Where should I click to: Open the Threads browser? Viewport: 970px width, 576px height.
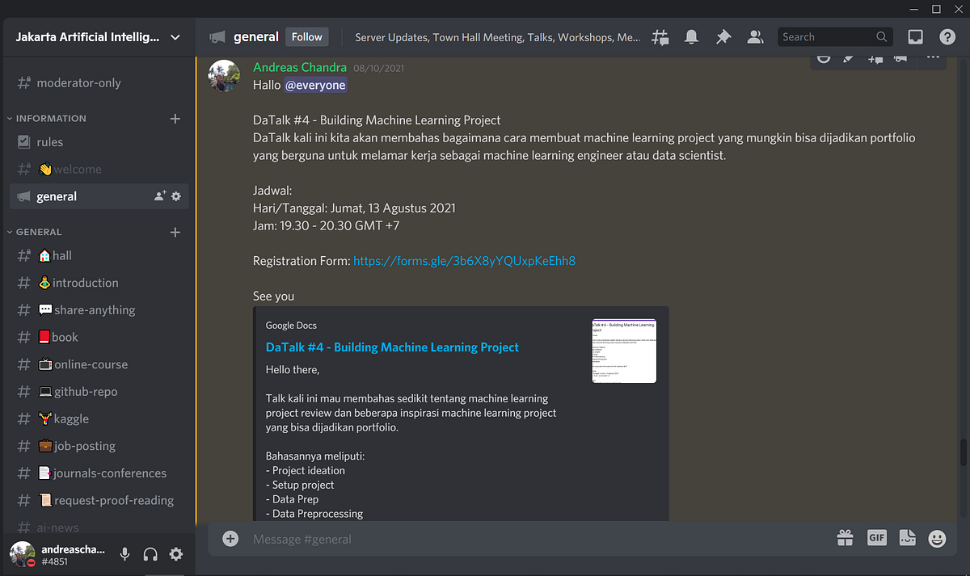click(660, 36)
